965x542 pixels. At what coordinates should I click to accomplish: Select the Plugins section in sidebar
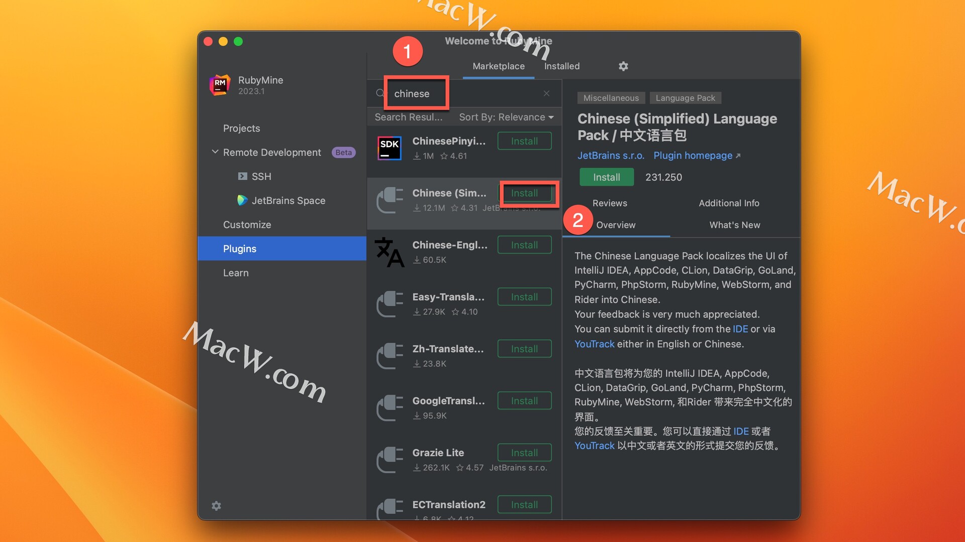239,248
